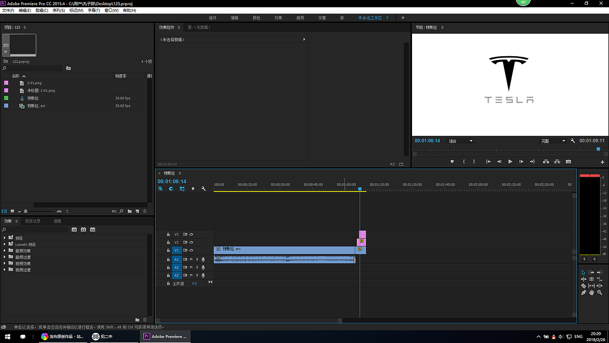609x343 pixels.
Task: Add a marker in the program monitor
Action: 452,161
